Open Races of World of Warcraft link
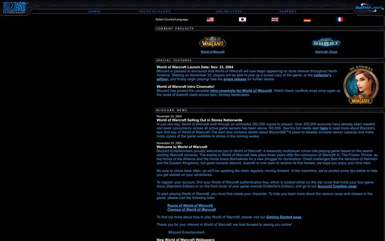Screen dimensions: 385x241 point(190,206)
